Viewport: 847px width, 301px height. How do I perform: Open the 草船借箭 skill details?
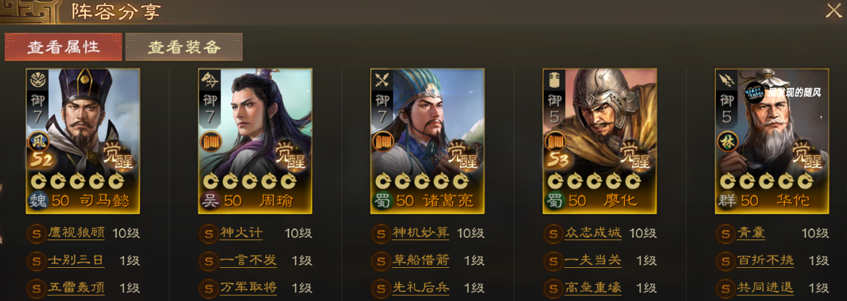(420, 260)
